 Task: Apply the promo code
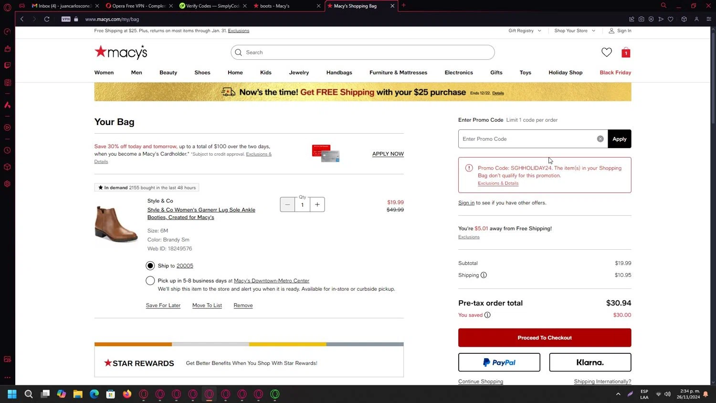click(x=619, y=139)
